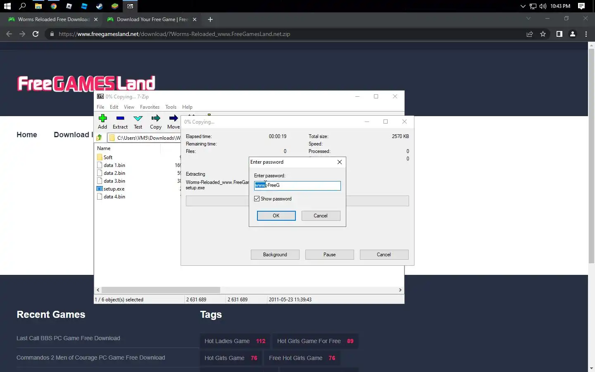Click the site padlock icon
This screenshot has height=372, width=595.
click(52, 34)
